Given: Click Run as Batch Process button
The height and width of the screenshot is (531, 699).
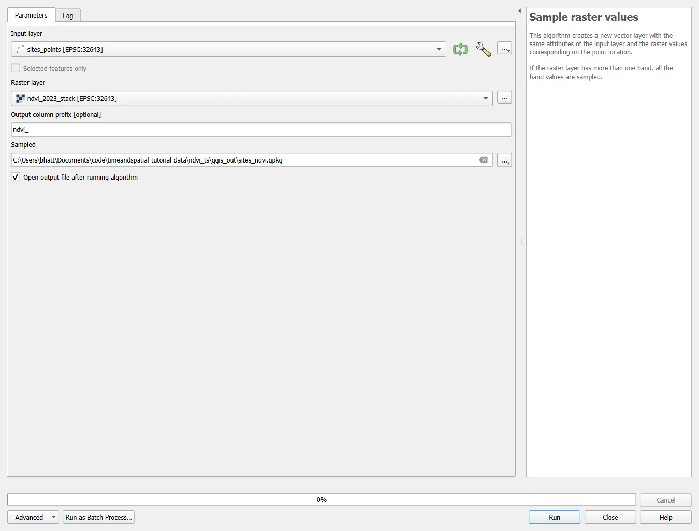Looking at the screenshot, I should pos(98,517).
